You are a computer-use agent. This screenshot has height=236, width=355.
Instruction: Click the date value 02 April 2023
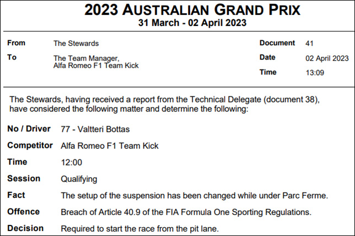pyautogui.click(x=327, y=58)
